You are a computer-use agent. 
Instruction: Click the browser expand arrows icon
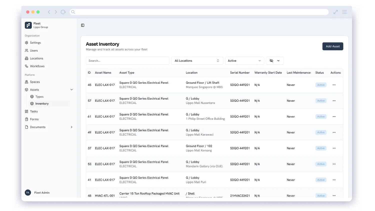pos(335,12)
